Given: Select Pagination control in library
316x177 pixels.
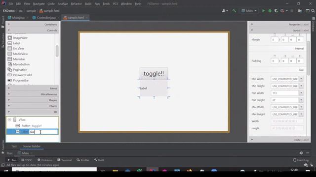Looking at the screenshot, I should pyautogui.click(x=20, y=70).
